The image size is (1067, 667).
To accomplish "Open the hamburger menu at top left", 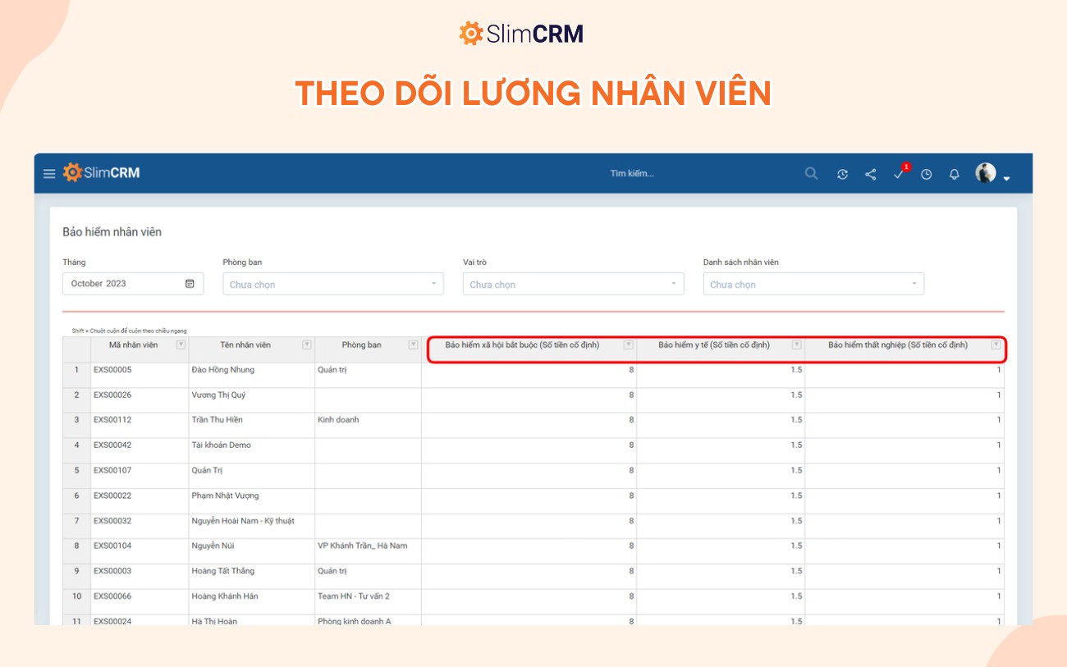I will [x=48, y=172].
